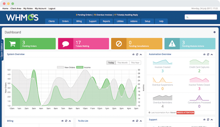Click the Pending Cancellations ban icon

(x=119, y=44)
